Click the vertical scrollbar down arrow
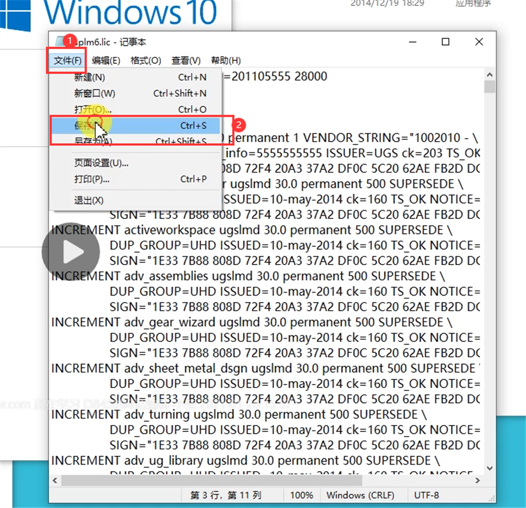 click(489, 468)
